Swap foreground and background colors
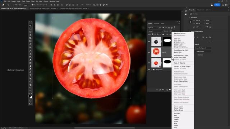The width and height of the screenshot is (230, 129). coord(31,94)
